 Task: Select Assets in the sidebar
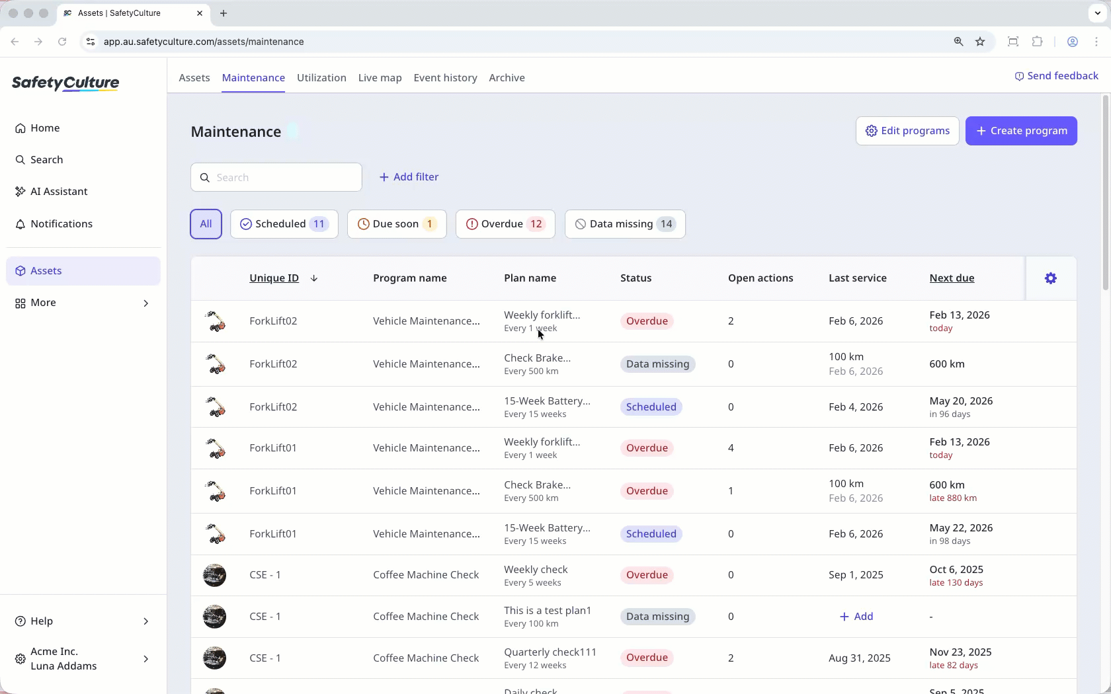(83, 271)
